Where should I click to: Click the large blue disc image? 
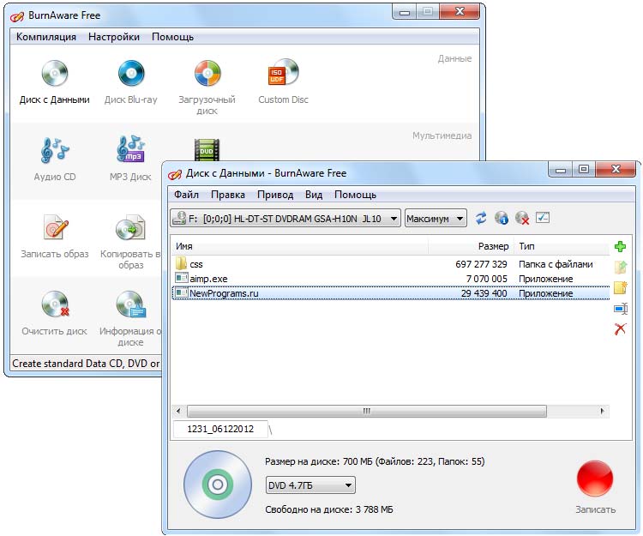pos(218,485)
